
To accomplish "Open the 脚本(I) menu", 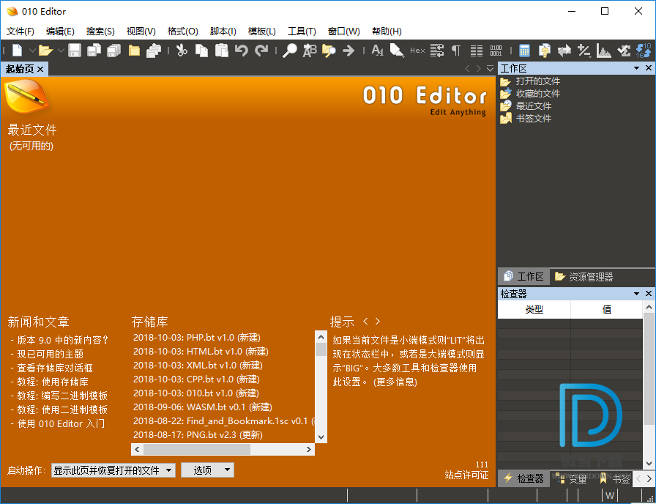I will click(223, 31).
